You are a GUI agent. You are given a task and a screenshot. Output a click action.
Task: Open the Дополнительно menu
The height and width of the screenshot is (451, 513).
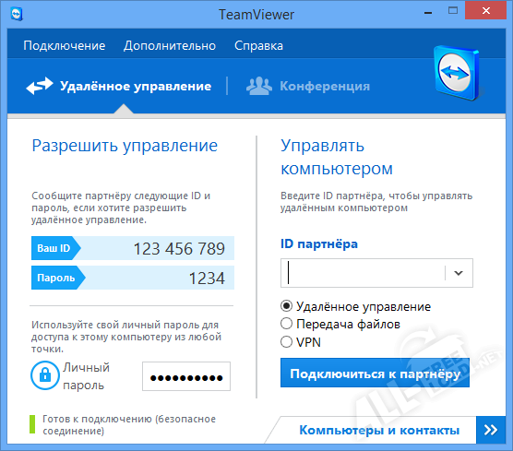tap(170, 46)
